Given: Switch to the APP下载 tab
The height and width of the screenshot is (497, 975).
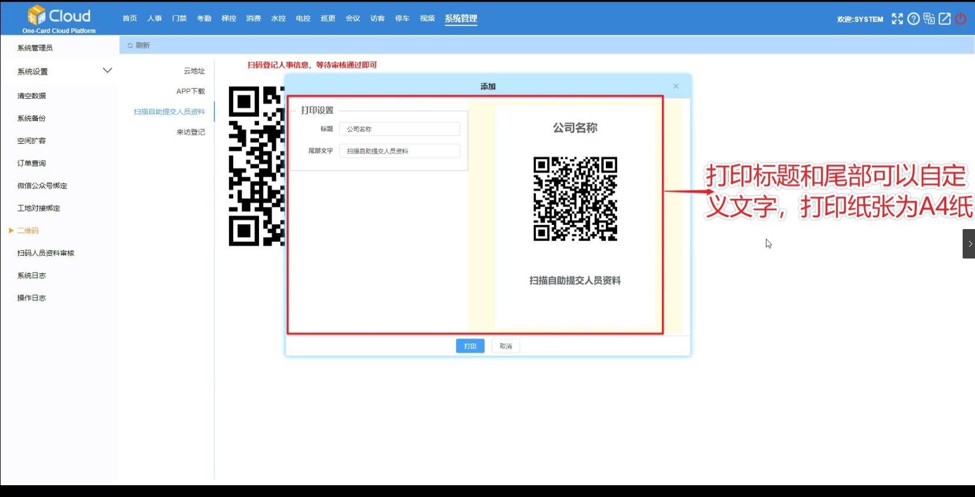Looking at the screenshot, I should tap(191, 91).
